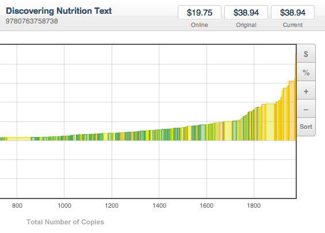This screenshot has width=325, height=233.
Task: Select the $19.75 Online price box
Action: point(200,13)
